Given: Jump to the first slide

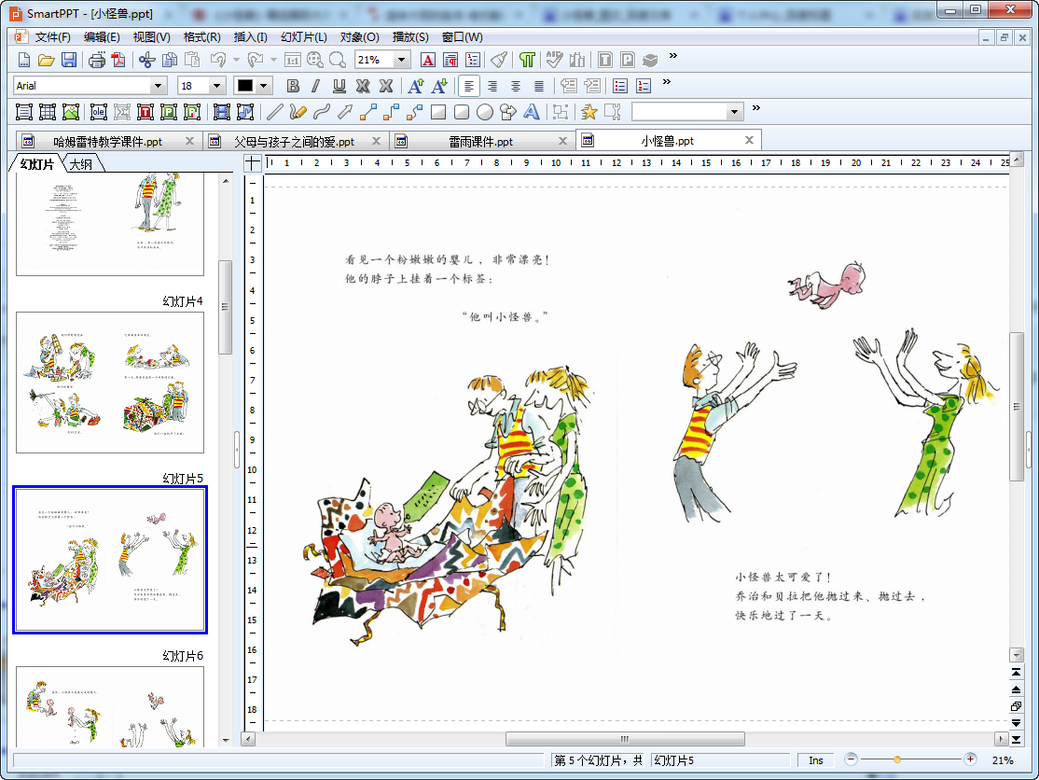Looking at the screenshot, I should tap(1016, 673).
